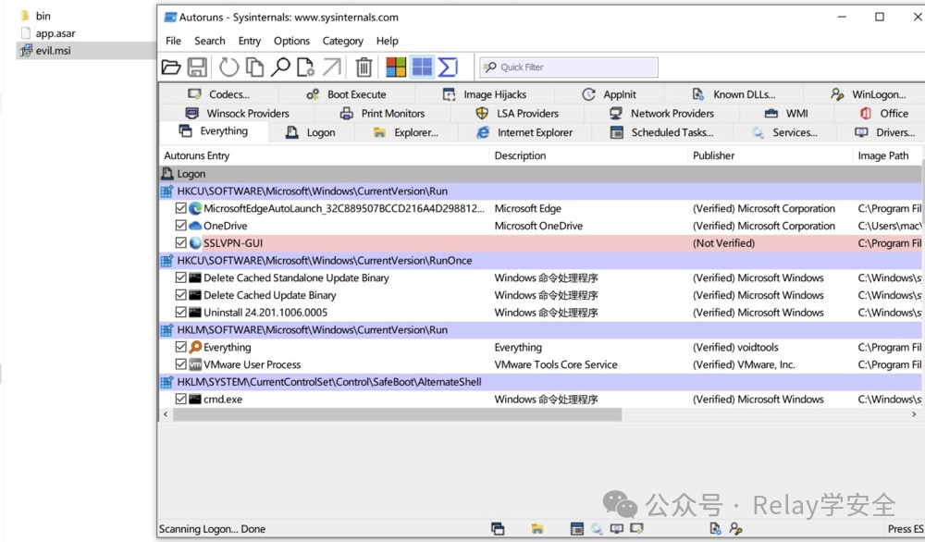Select the HKLM SafeBoot AlternateShell key row
This screenshot has height=542, width=925.
point(540,382)
